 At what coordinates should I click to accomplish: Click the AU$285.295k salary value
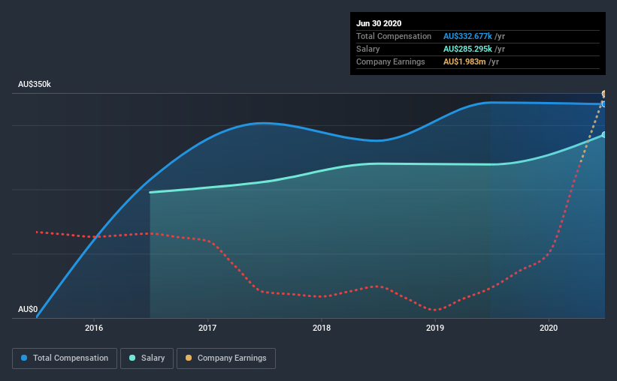click(467, 49)
